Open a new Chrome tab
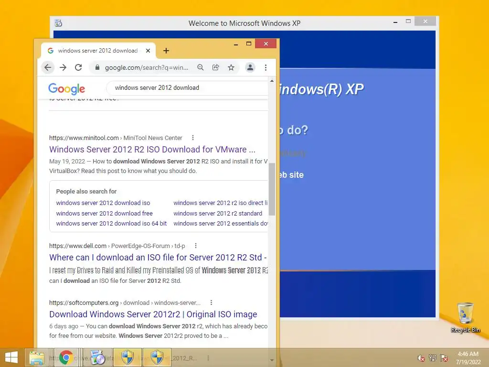Image resolution: width=489 pixels, height=367 pixels. [166, 51]
